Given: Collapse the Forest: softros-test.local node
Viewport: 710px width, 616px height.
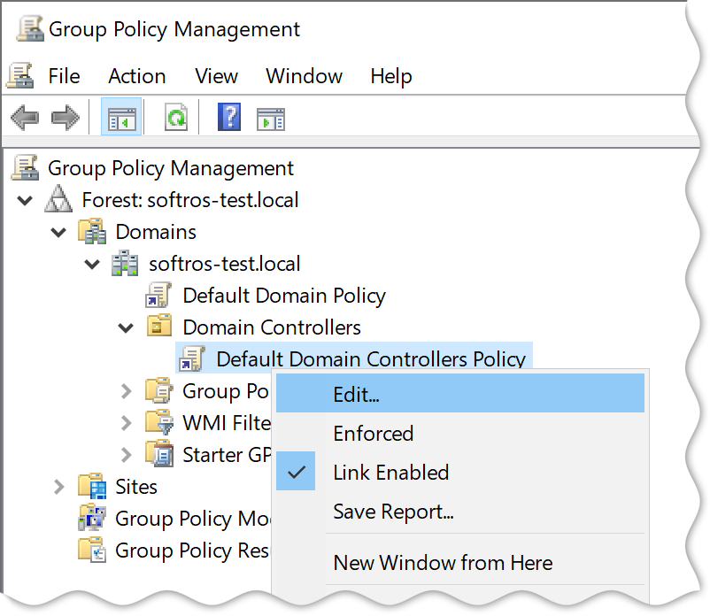Looking at the screenshot, I should pyautogui.click(x=25, y=200).
